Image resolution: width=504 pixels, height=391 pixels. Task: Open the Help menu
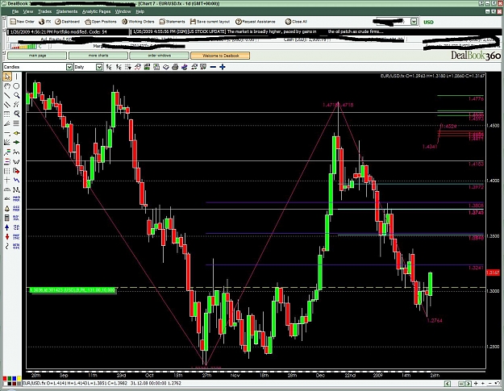click(140, 11)
